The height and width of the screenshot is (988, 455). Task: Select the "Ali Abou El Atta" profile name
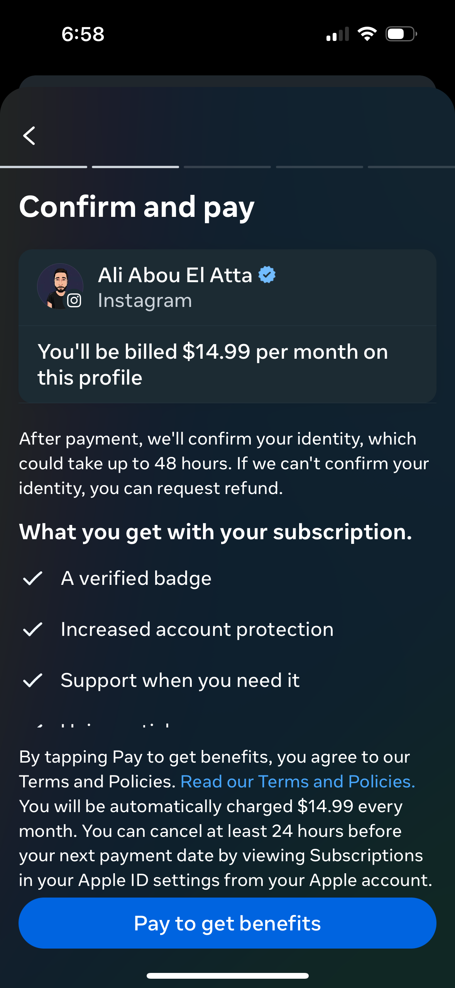point(175,275)
